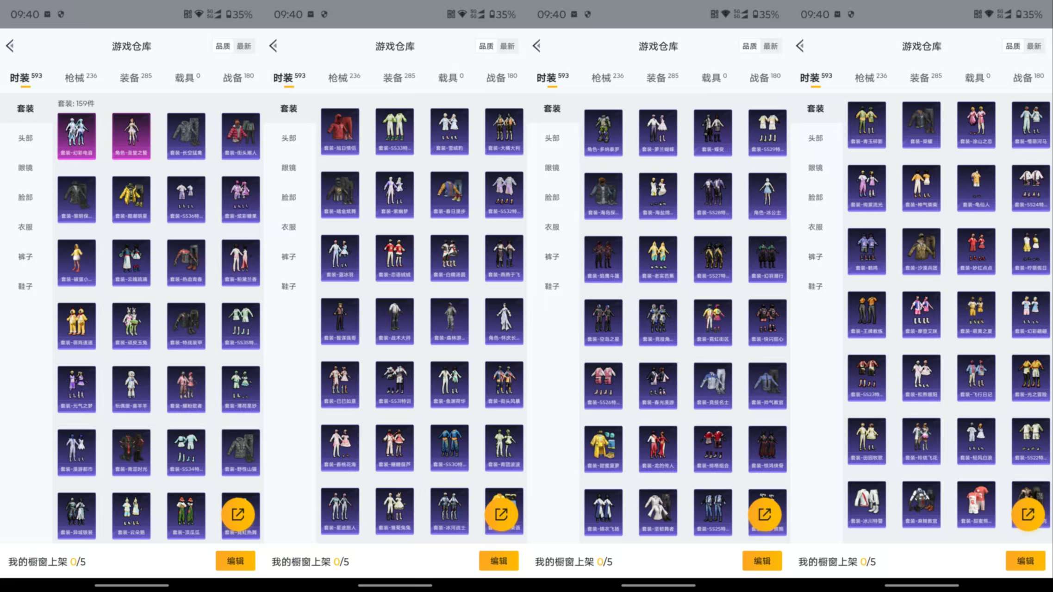Image resolution: width=1053 pixels, height=592 pixels.
Task: Sort items by 最新 (newest)
Action: point(245,46)
